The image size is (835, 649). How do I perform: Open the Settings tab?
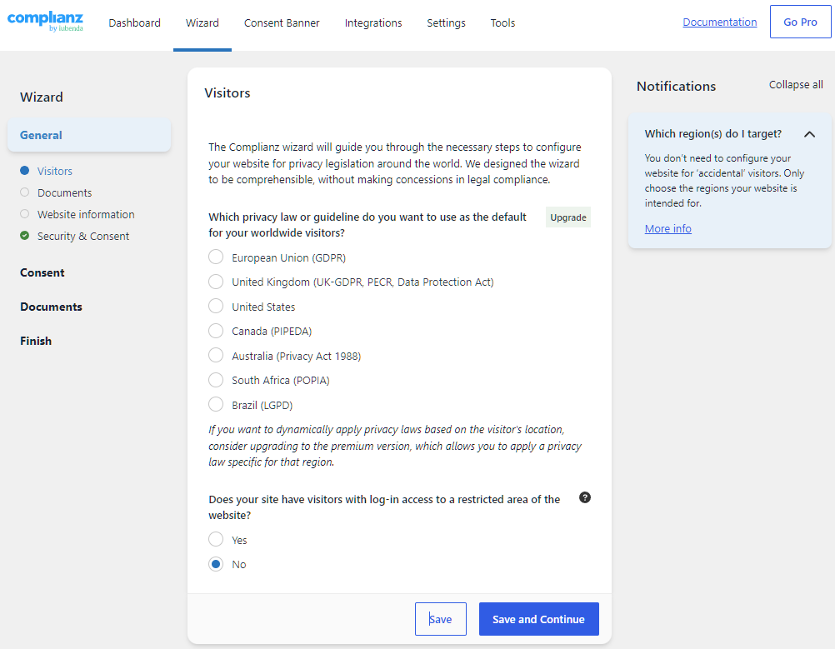[447, 22]
